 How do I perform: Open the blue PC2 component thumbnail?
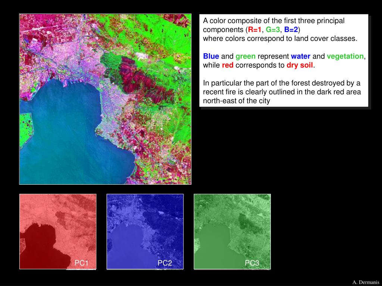coord(145,232)
